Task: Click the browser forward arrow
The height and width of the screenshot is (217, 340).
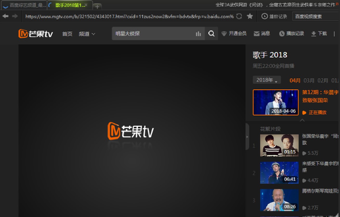Action: click(x=15, y=16)
